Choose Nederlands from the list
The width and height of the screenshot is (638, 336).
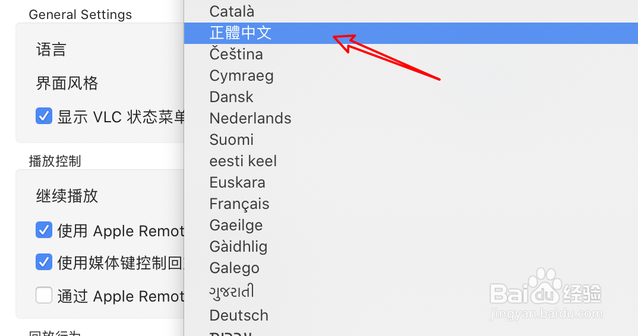[250, 119]
